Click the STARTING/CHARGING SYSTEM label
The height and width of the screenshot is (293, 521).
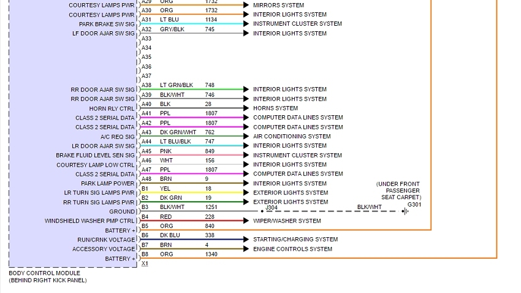295,240
